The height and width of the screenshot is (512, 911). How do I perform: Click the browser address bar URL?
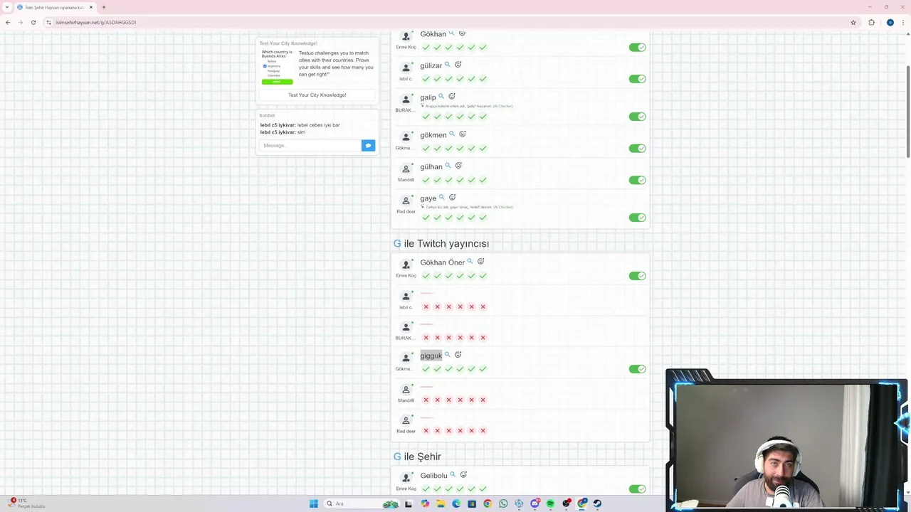[96, 22]
